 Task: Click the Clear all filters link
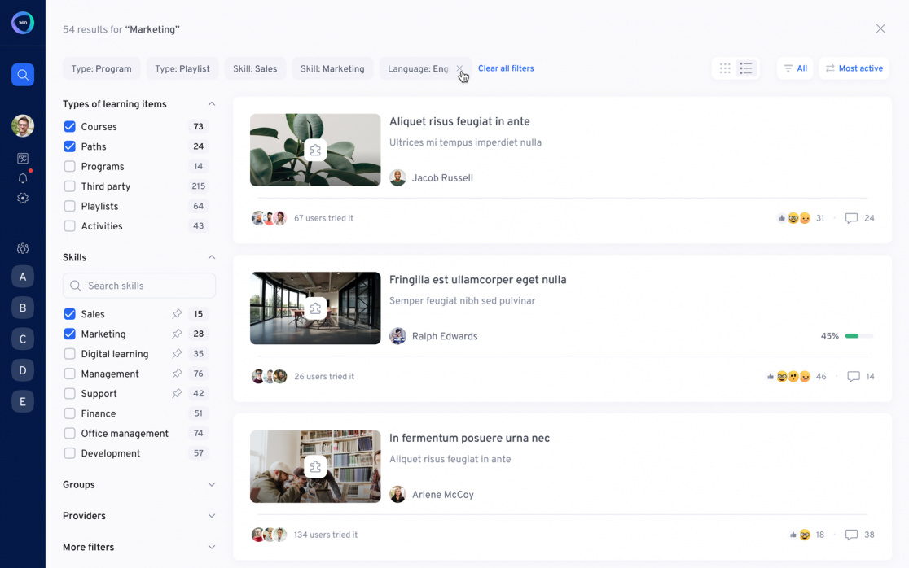pyautogui.click(x=506, y=69)
